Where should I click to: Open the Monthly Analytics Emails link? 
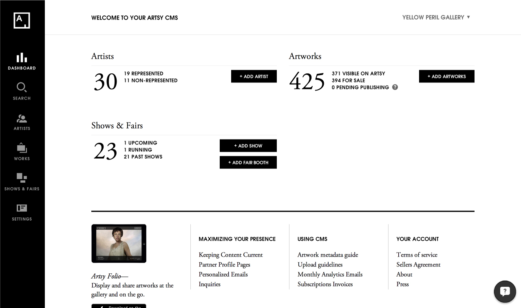330,275
